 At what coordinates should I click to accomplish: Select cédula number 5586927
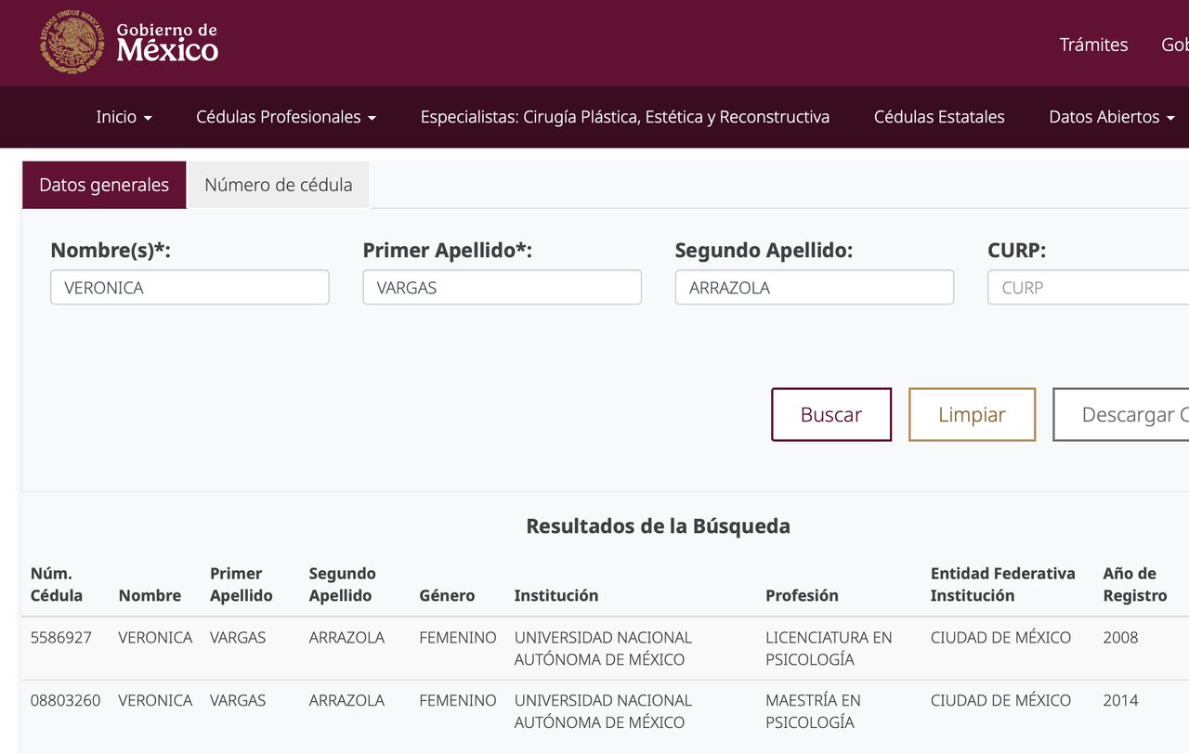[61, 638]
